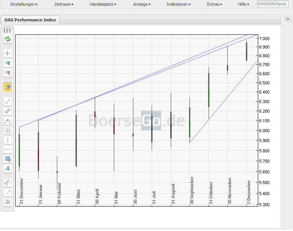
Task: Click the single line style tool
Action: pos(8,192)
